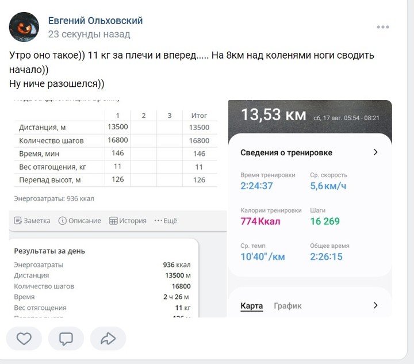Select the Карта tab
Image resolution: width=414 pixels, height=364 pixels.
(252, 306)
